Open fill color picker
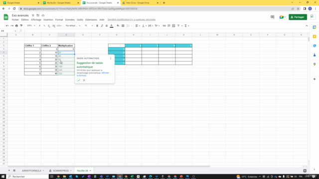The image size is (319, 179). [118, 26]
